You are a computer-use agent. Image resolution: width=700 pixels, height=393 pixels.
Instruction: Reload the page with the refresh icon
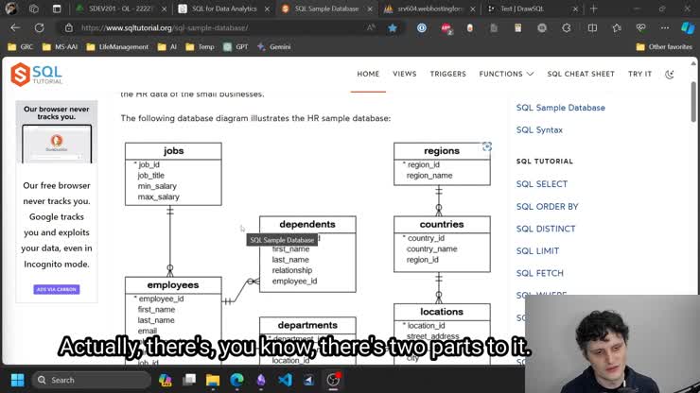pyautogui.click(x=40, y=27)
